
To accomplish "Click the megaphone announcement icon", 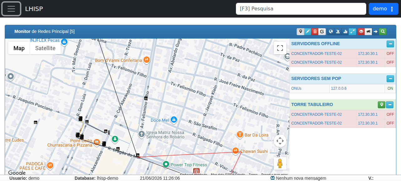I will coord(368,31).
